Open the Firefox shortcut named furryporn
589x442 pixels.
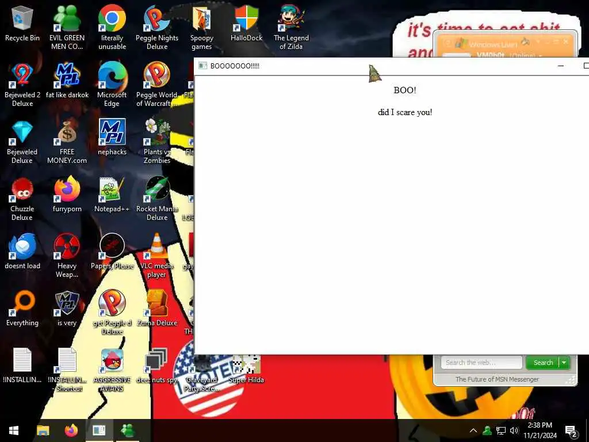pos(67,195)
